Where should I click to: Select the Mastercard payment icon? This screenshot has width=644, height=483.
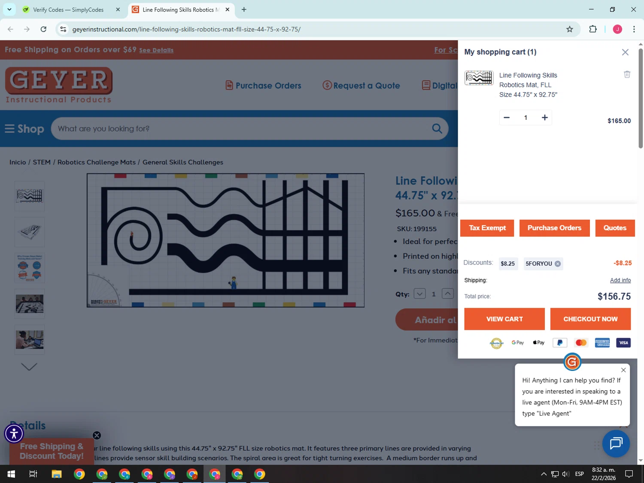pyautogui.click(x=581, y=343)
